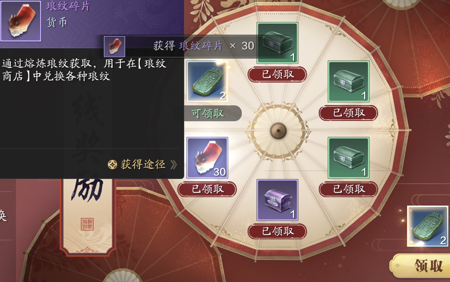The height and width of the screenshot is (282, 450).
Task: Click the large 琅纹碎片 item icon
Action: click(x=21, y=21)
